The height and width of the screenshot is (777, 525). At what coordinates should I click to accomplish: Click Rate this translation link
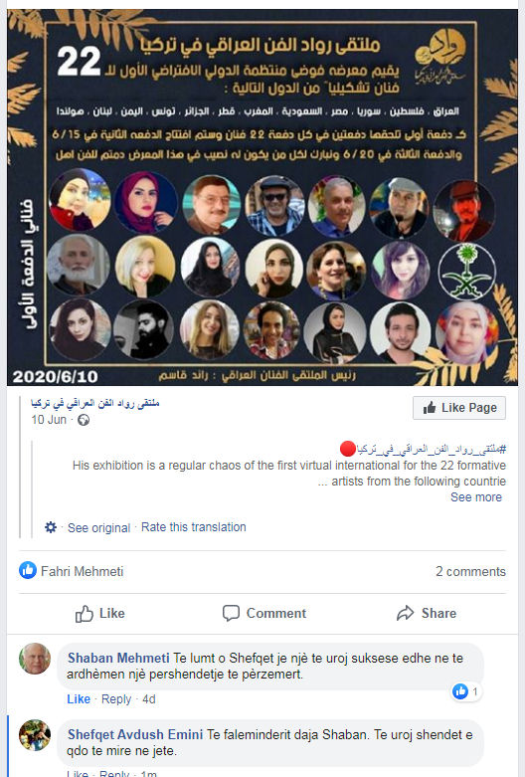tap(194, 527)
